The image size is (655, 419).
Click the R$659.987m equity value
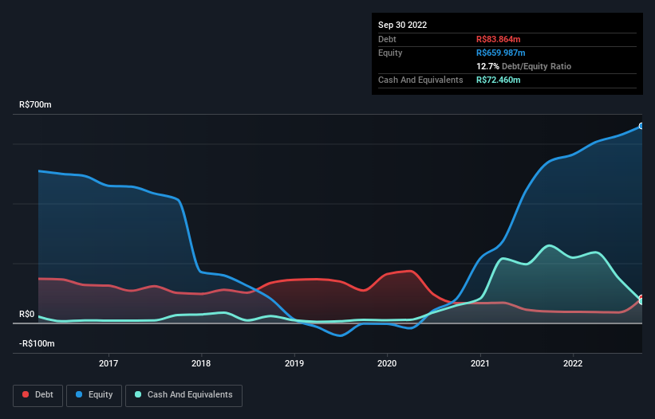click(500, 53)
